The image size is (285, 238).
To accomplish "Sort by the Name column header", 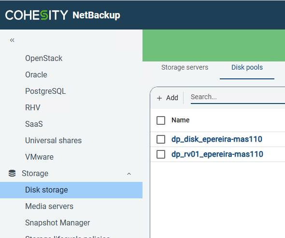I will [x=181, y=120].
